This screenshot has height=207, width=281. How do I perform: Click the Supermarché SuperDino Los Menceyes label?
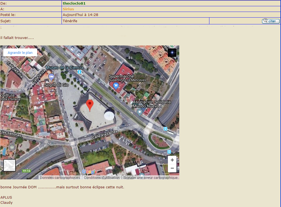tap(127, 78)
